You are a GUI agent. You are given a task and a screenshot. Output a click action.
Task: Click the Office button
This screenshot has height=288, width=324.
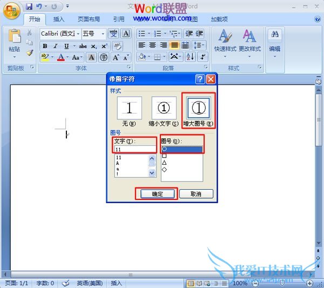[x=11, y=11]
